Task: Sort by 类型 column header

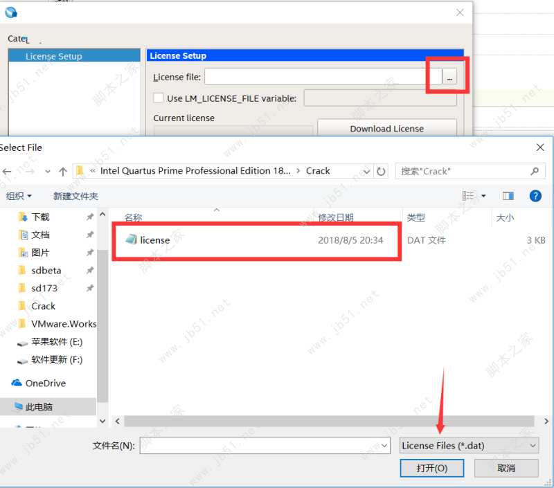Action: 416,217
